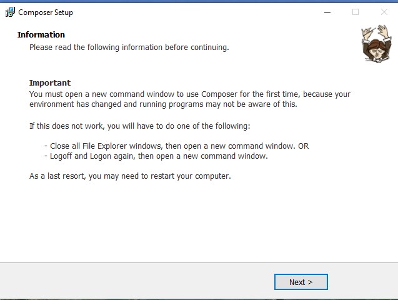Close the Composer Setup dialog
Screen dimensions: 398x300
tap(384, 12)
